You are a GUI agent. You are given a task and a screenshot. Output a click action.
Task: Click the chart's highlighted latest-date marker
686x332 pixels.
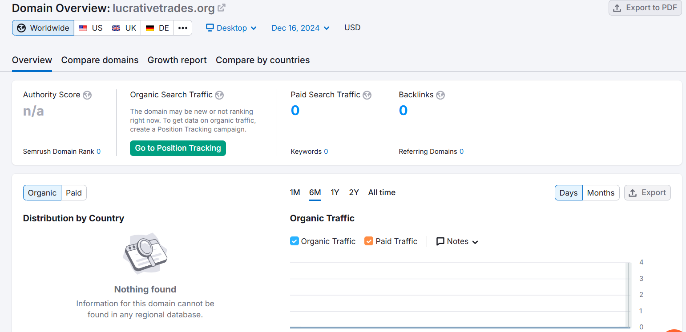(x=629, y=295)
